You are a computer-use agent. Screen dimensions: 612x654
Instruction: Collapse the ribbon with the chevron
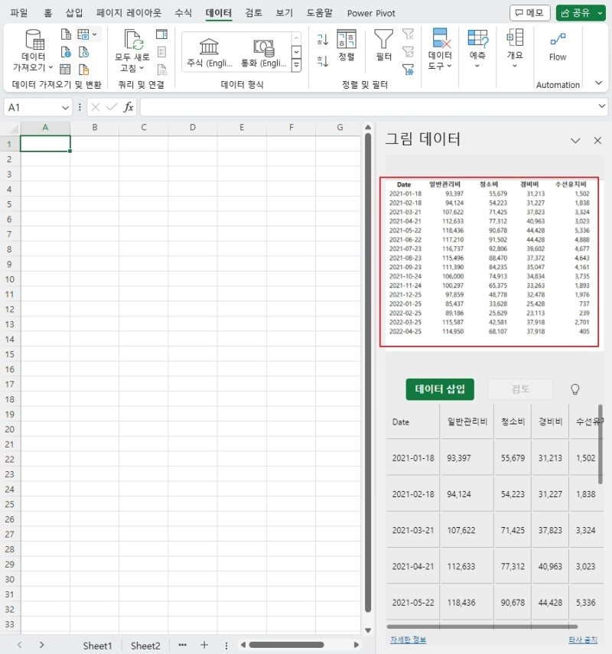[x=599, y=83]
